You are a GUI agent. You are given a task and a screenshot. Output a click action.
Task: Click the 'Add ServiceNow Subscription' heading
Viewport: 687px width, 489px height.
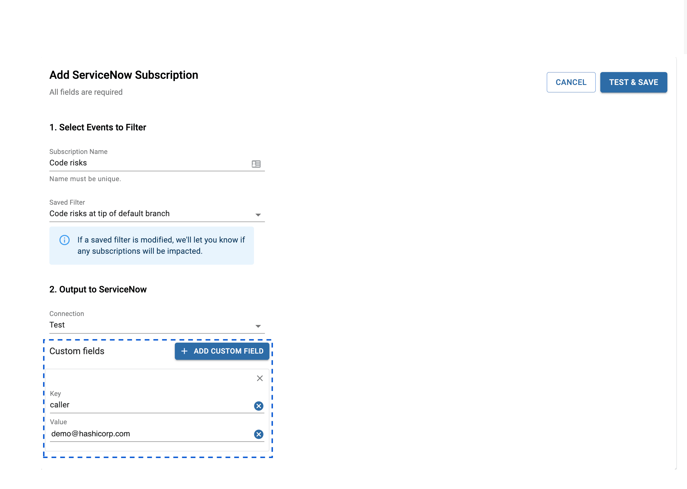124,75
